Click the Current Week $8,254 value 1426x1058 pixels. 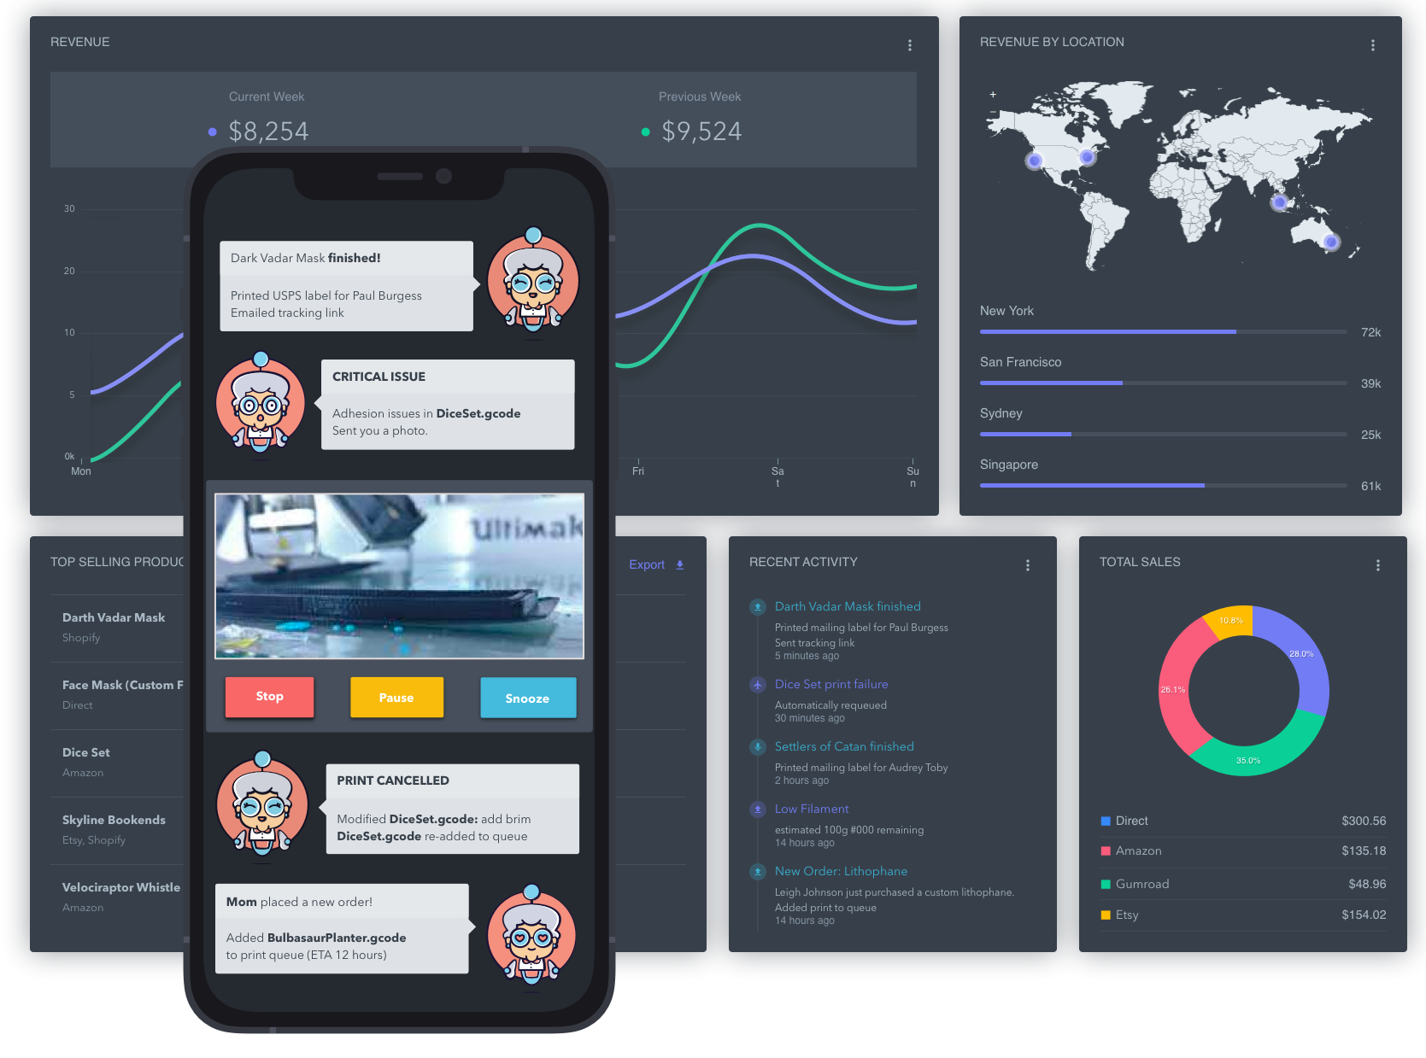point(268,132)
